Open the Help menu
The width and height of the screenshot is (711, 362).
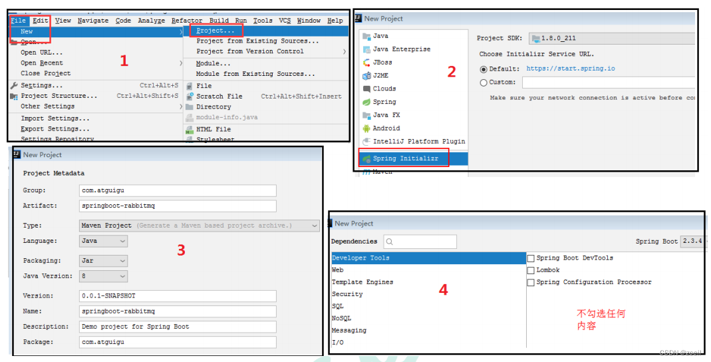coord(335,21)
